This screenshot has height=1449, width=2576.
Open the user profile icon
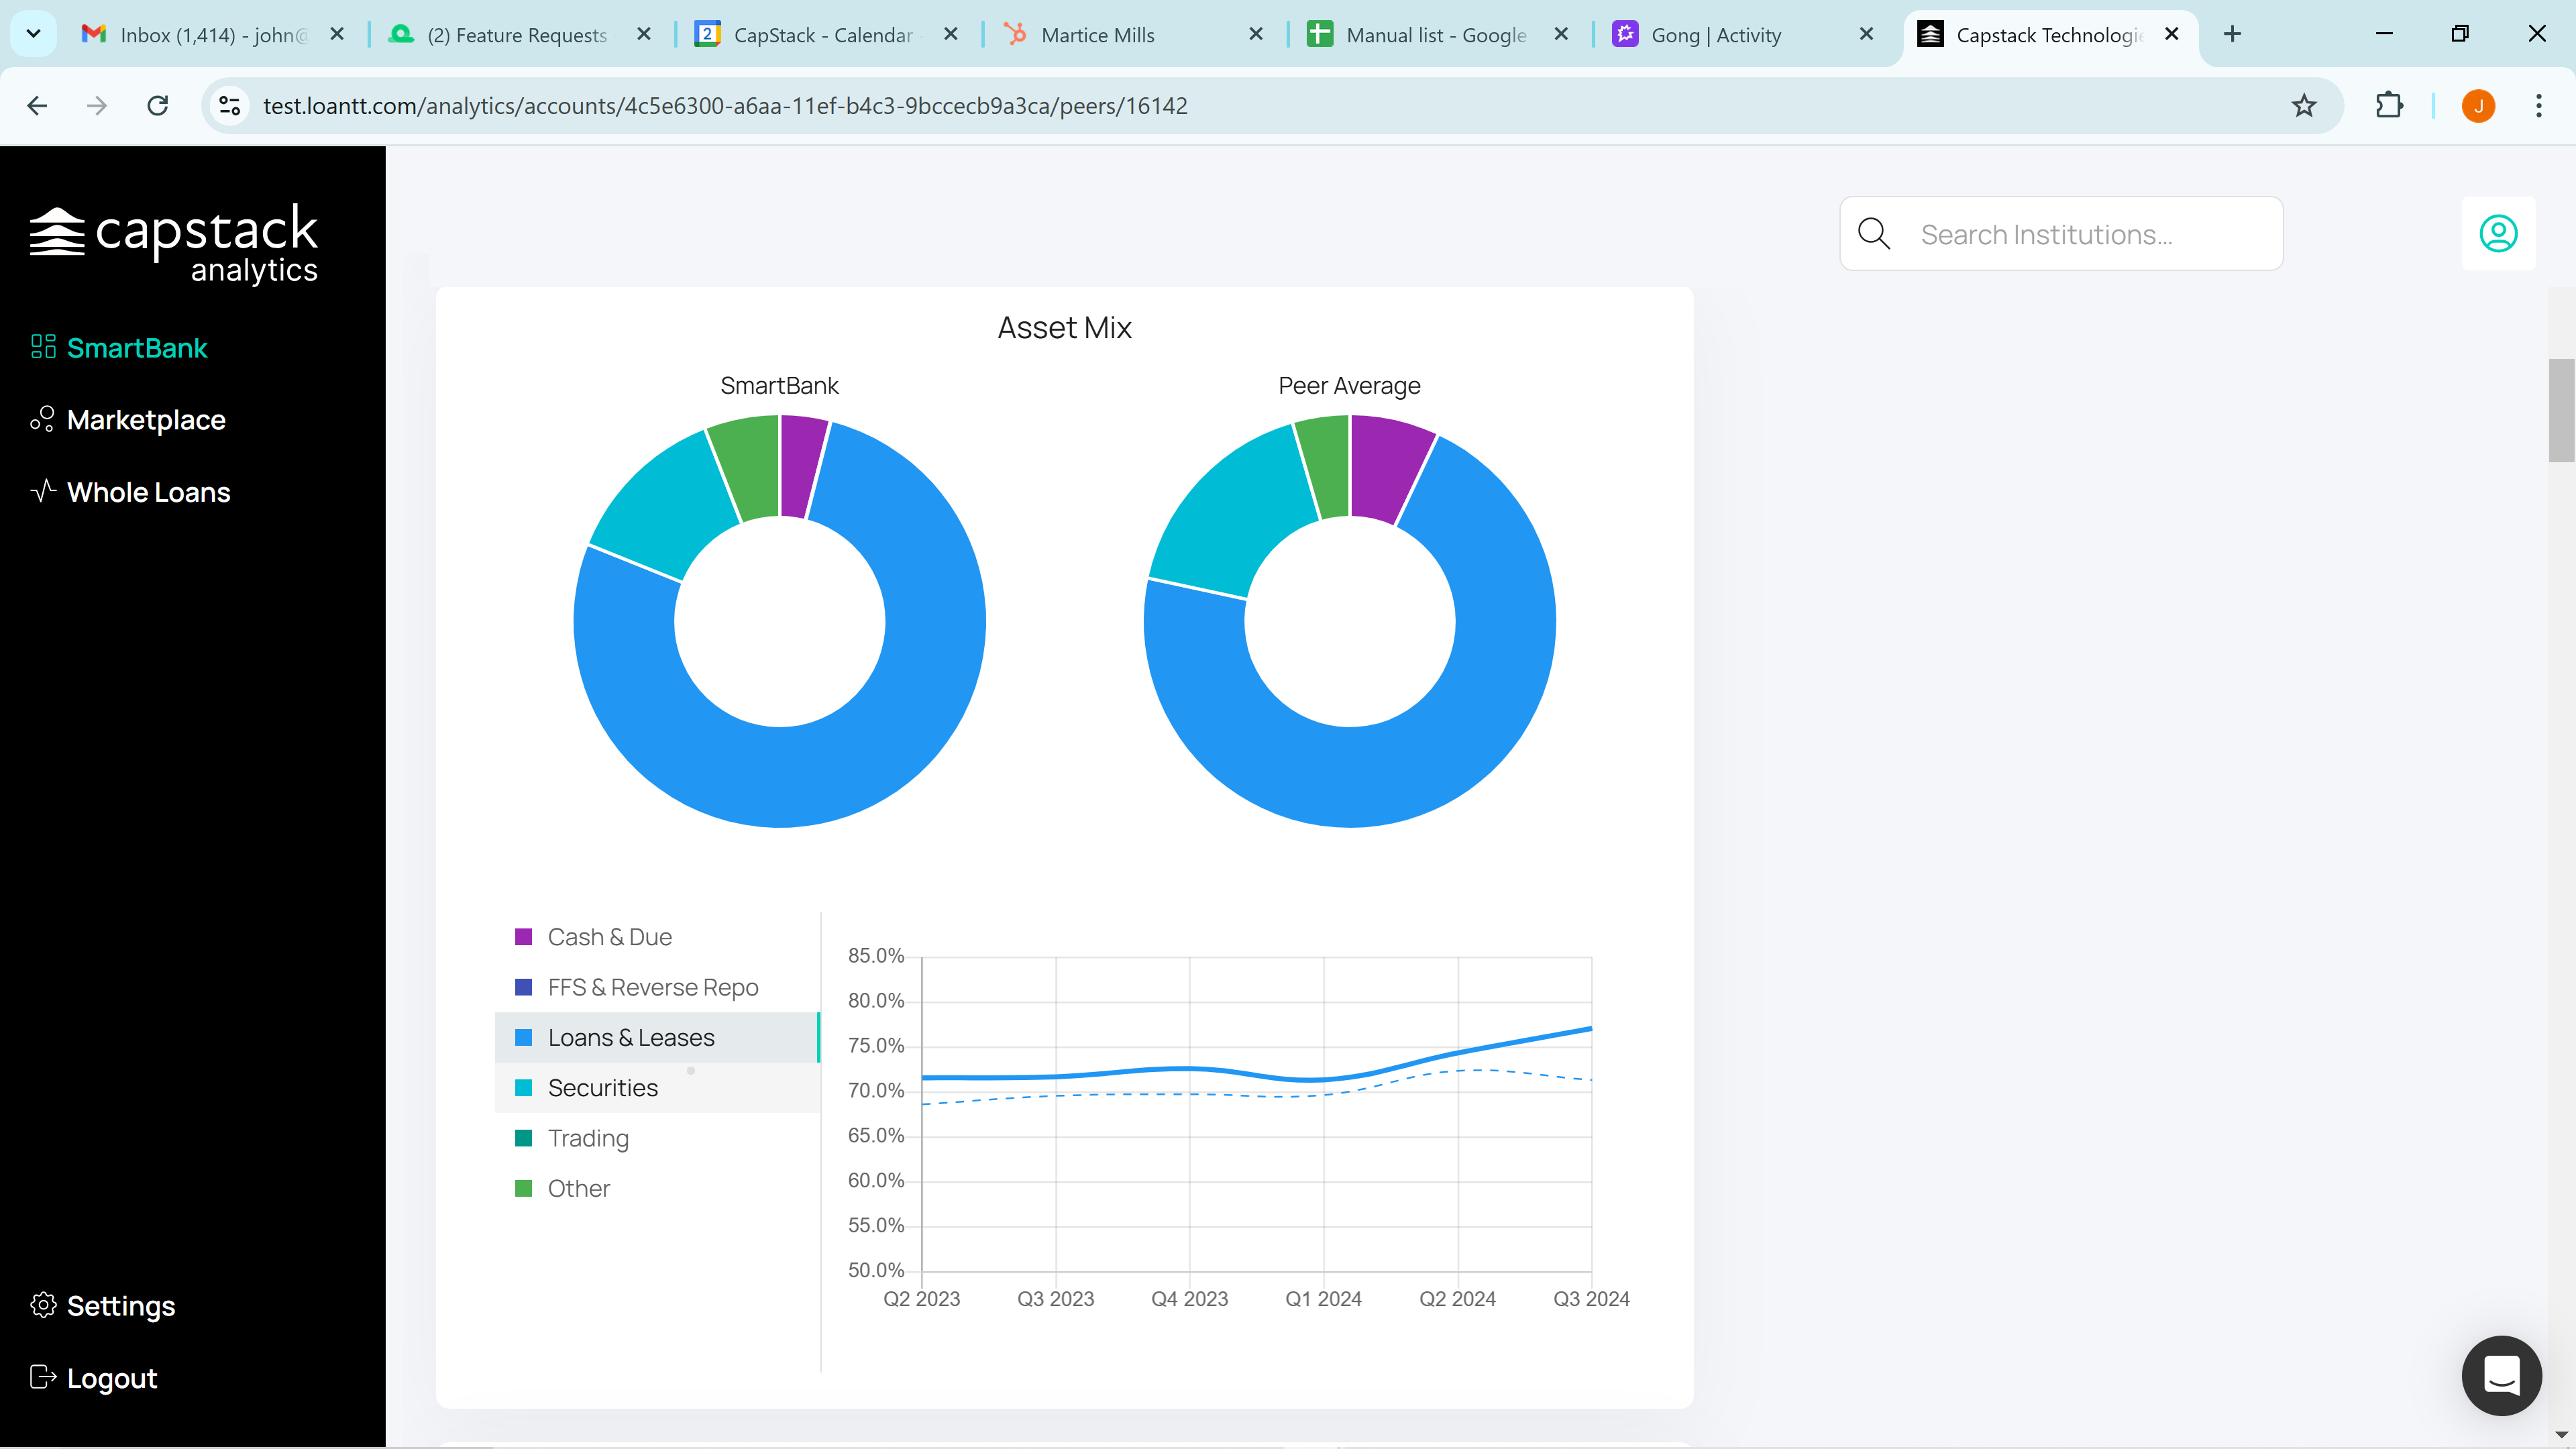(2498, 234)
